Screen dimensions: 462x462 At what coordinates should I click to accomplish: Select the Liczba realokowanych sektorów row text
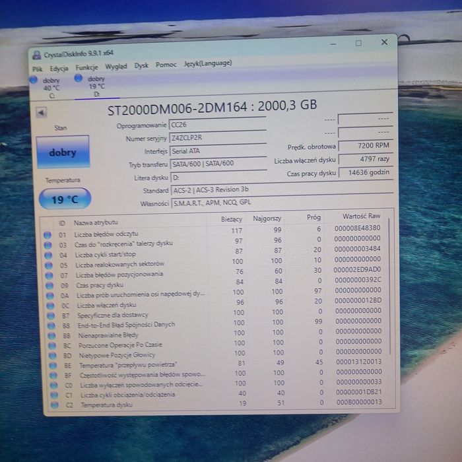coord(119,264)
